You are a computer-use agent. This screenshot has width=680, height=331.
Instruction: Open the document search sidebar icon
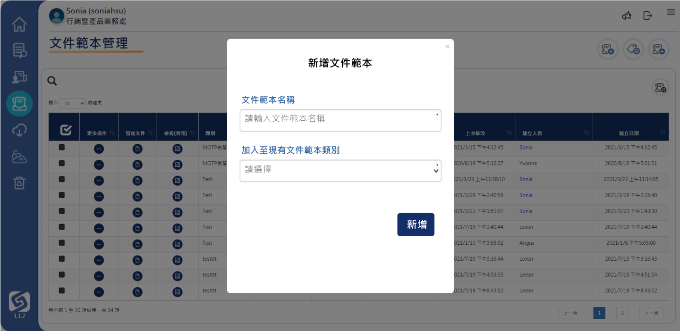pos(19,50)
